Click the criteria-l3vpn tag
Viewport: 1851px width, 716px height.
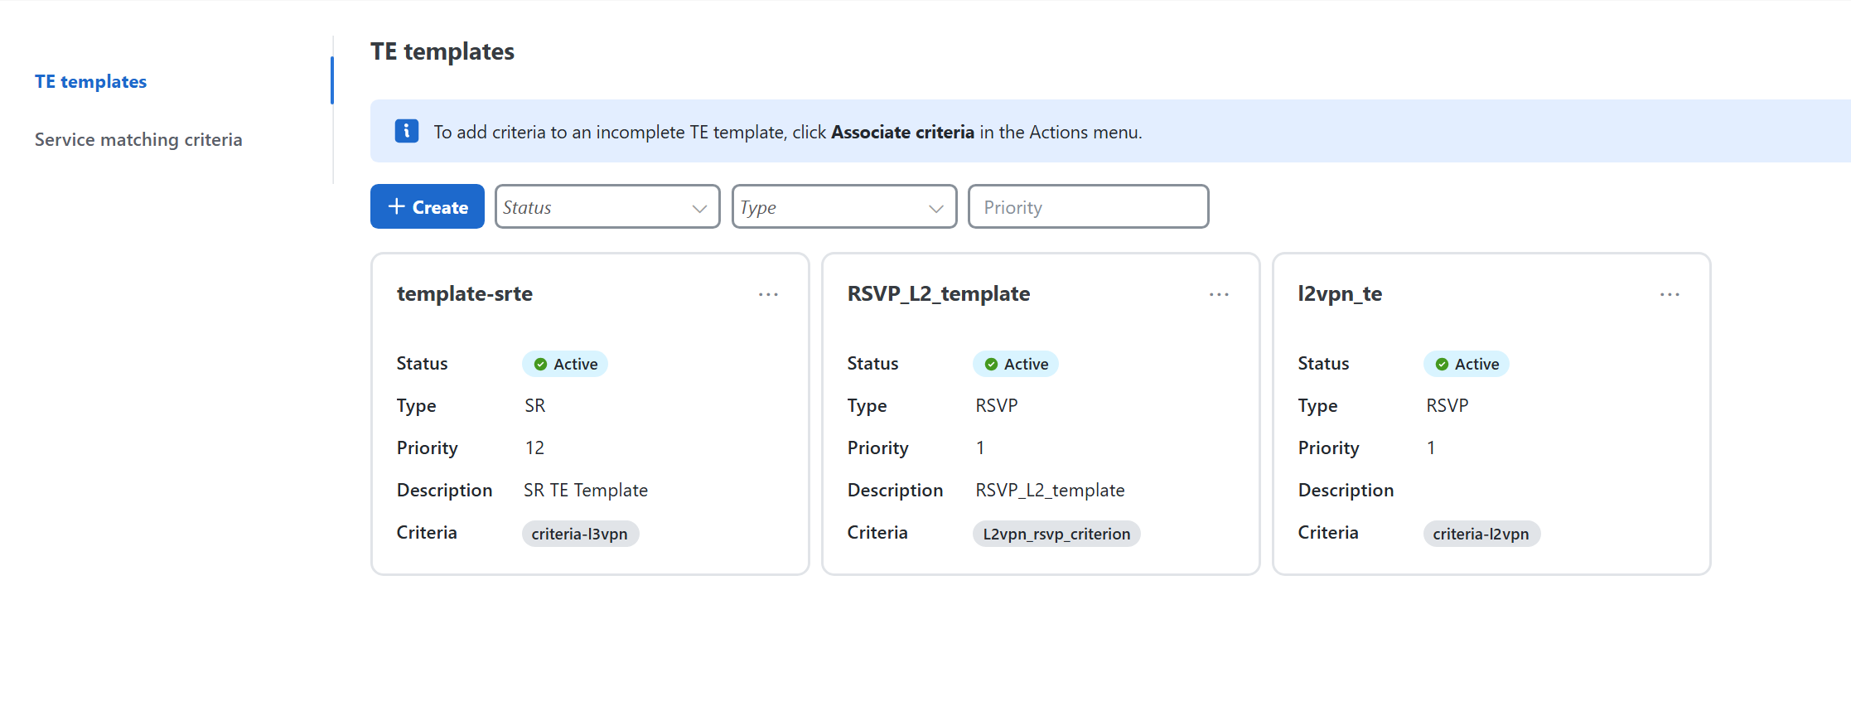579,534
